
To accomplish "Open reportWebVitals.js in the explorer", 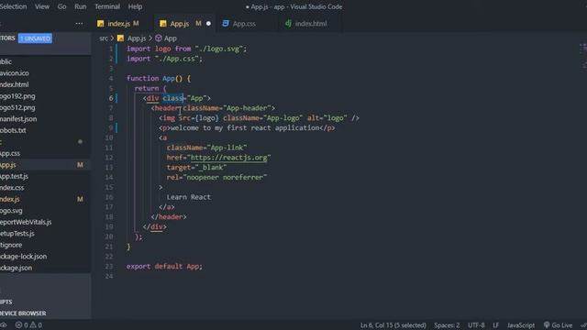I will [26, 222].
